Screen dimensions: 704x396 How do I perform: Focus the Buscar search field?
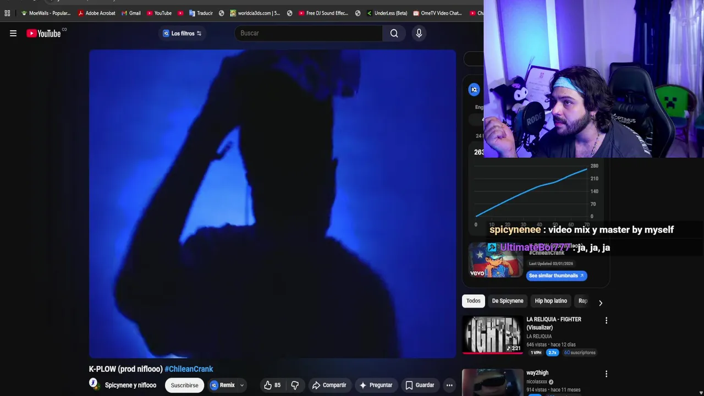click(x=308, y=34)
